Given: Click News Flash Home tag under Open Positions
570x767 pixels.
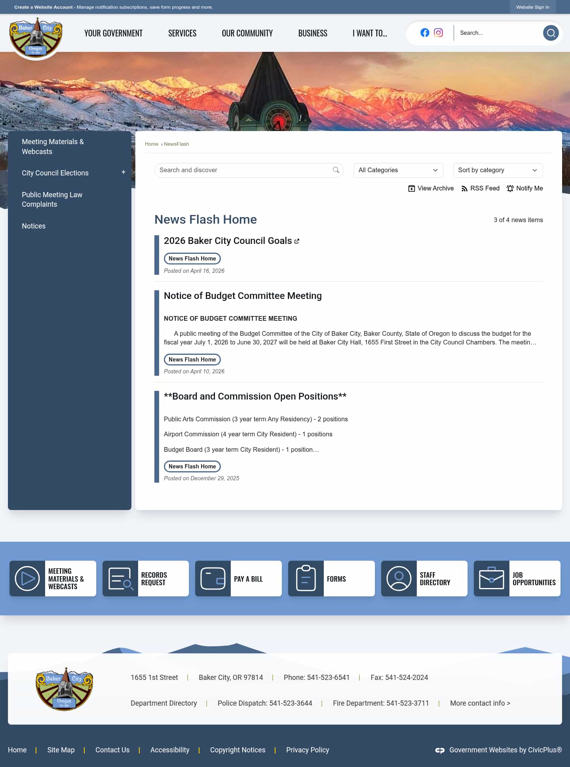Looking at the screenshot, I should tap(192, 466).
